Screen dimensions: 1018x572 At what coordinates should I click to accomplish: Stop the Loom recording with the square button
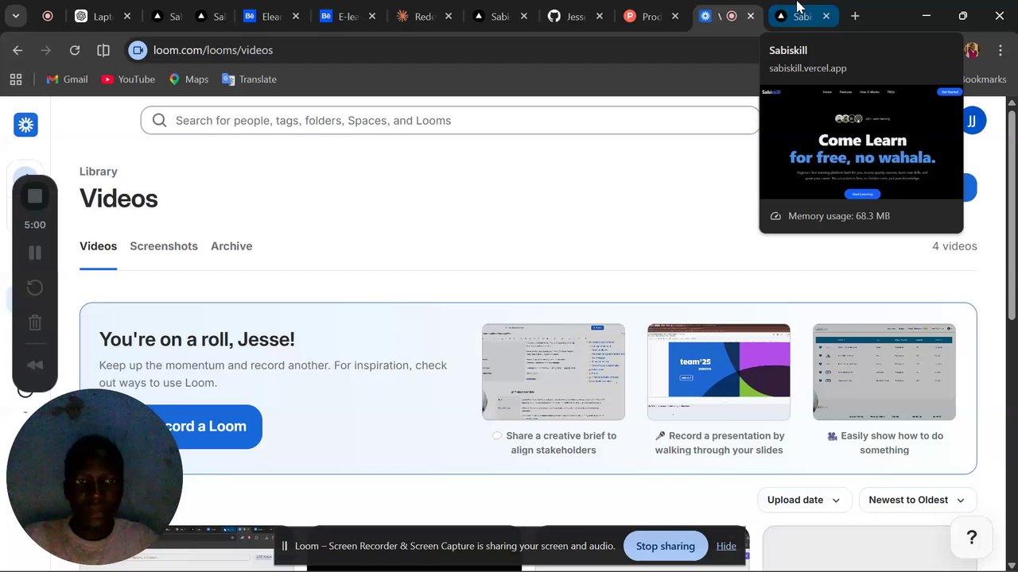pos(35,196)
